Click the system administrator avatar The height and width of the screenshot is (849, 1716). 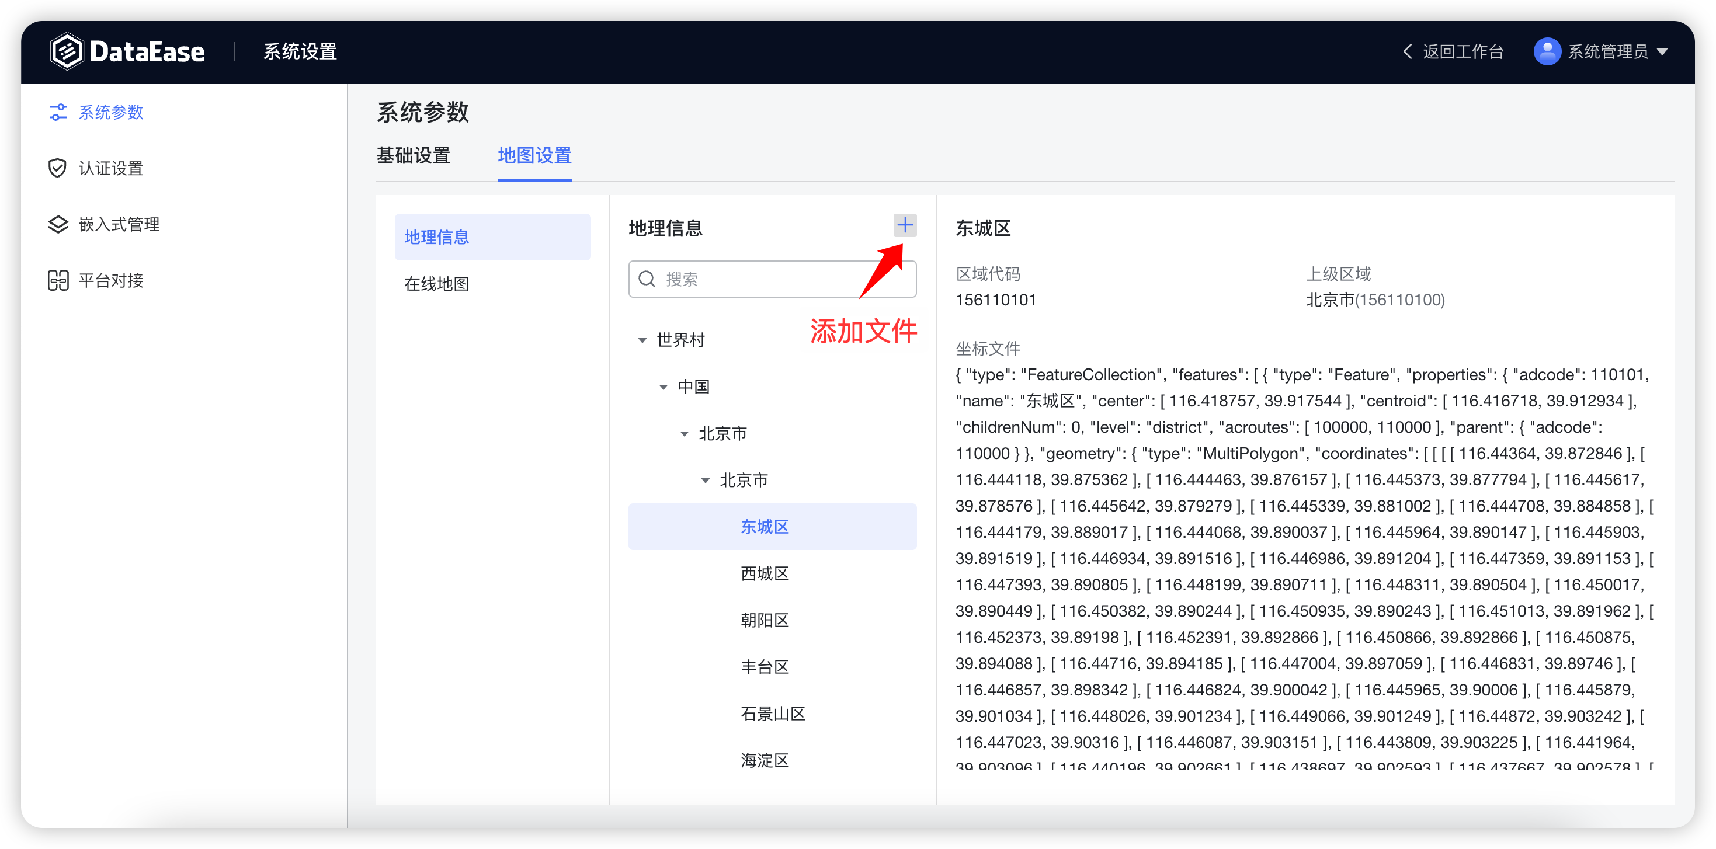click(1547, 51)
